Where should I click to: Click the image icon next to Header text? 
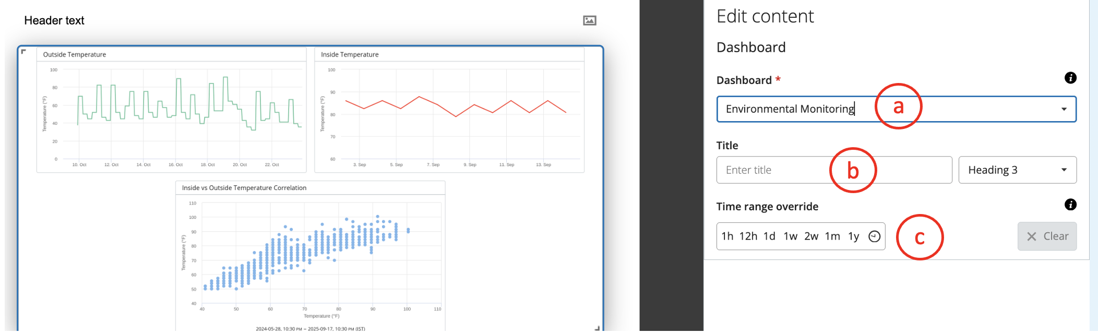tap(590, 20)
